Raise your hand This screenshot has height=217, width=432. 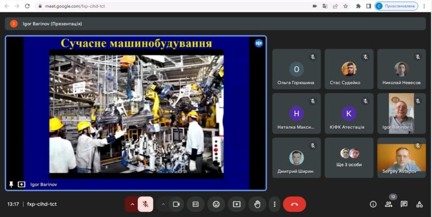[257, 204]
